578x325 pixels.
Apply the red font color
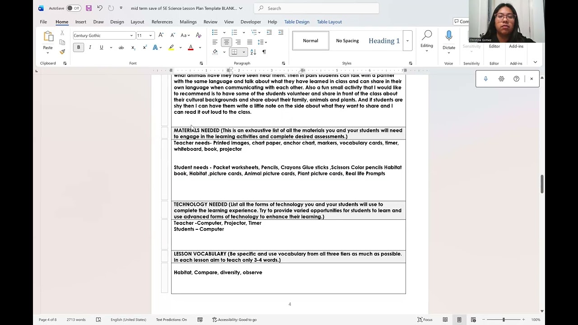click(x=191, y=47)
